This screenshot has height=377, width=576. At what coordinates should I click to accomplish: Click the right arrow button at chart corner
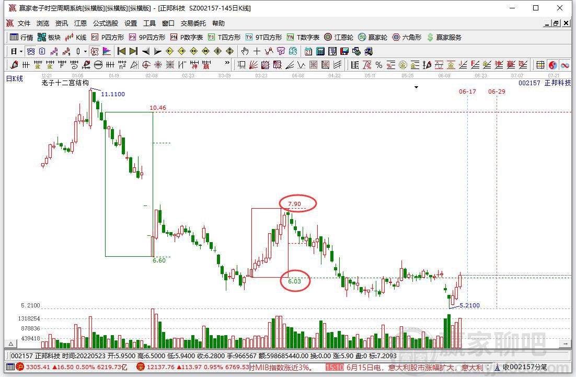565,344
